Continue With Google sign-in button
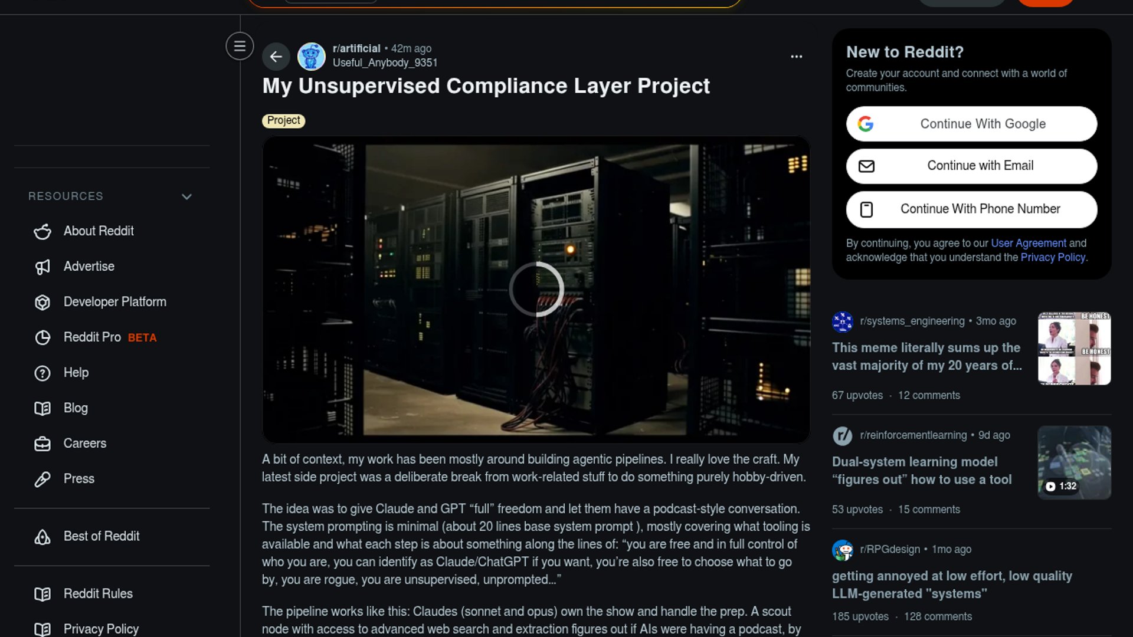The width and height of the screenshot is (1133, 637). (971, 124)
